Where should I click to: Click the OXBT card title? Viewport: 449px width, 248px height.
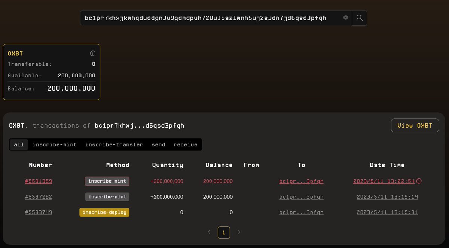click(x=15, y=53)
